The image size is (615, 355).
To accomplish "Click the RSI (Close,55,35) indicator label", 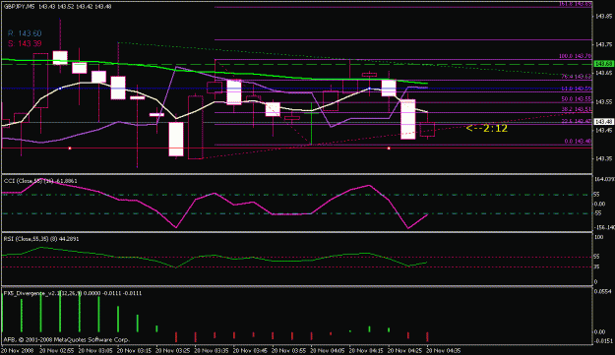I will pyautogui.click(x=41, y=239).
